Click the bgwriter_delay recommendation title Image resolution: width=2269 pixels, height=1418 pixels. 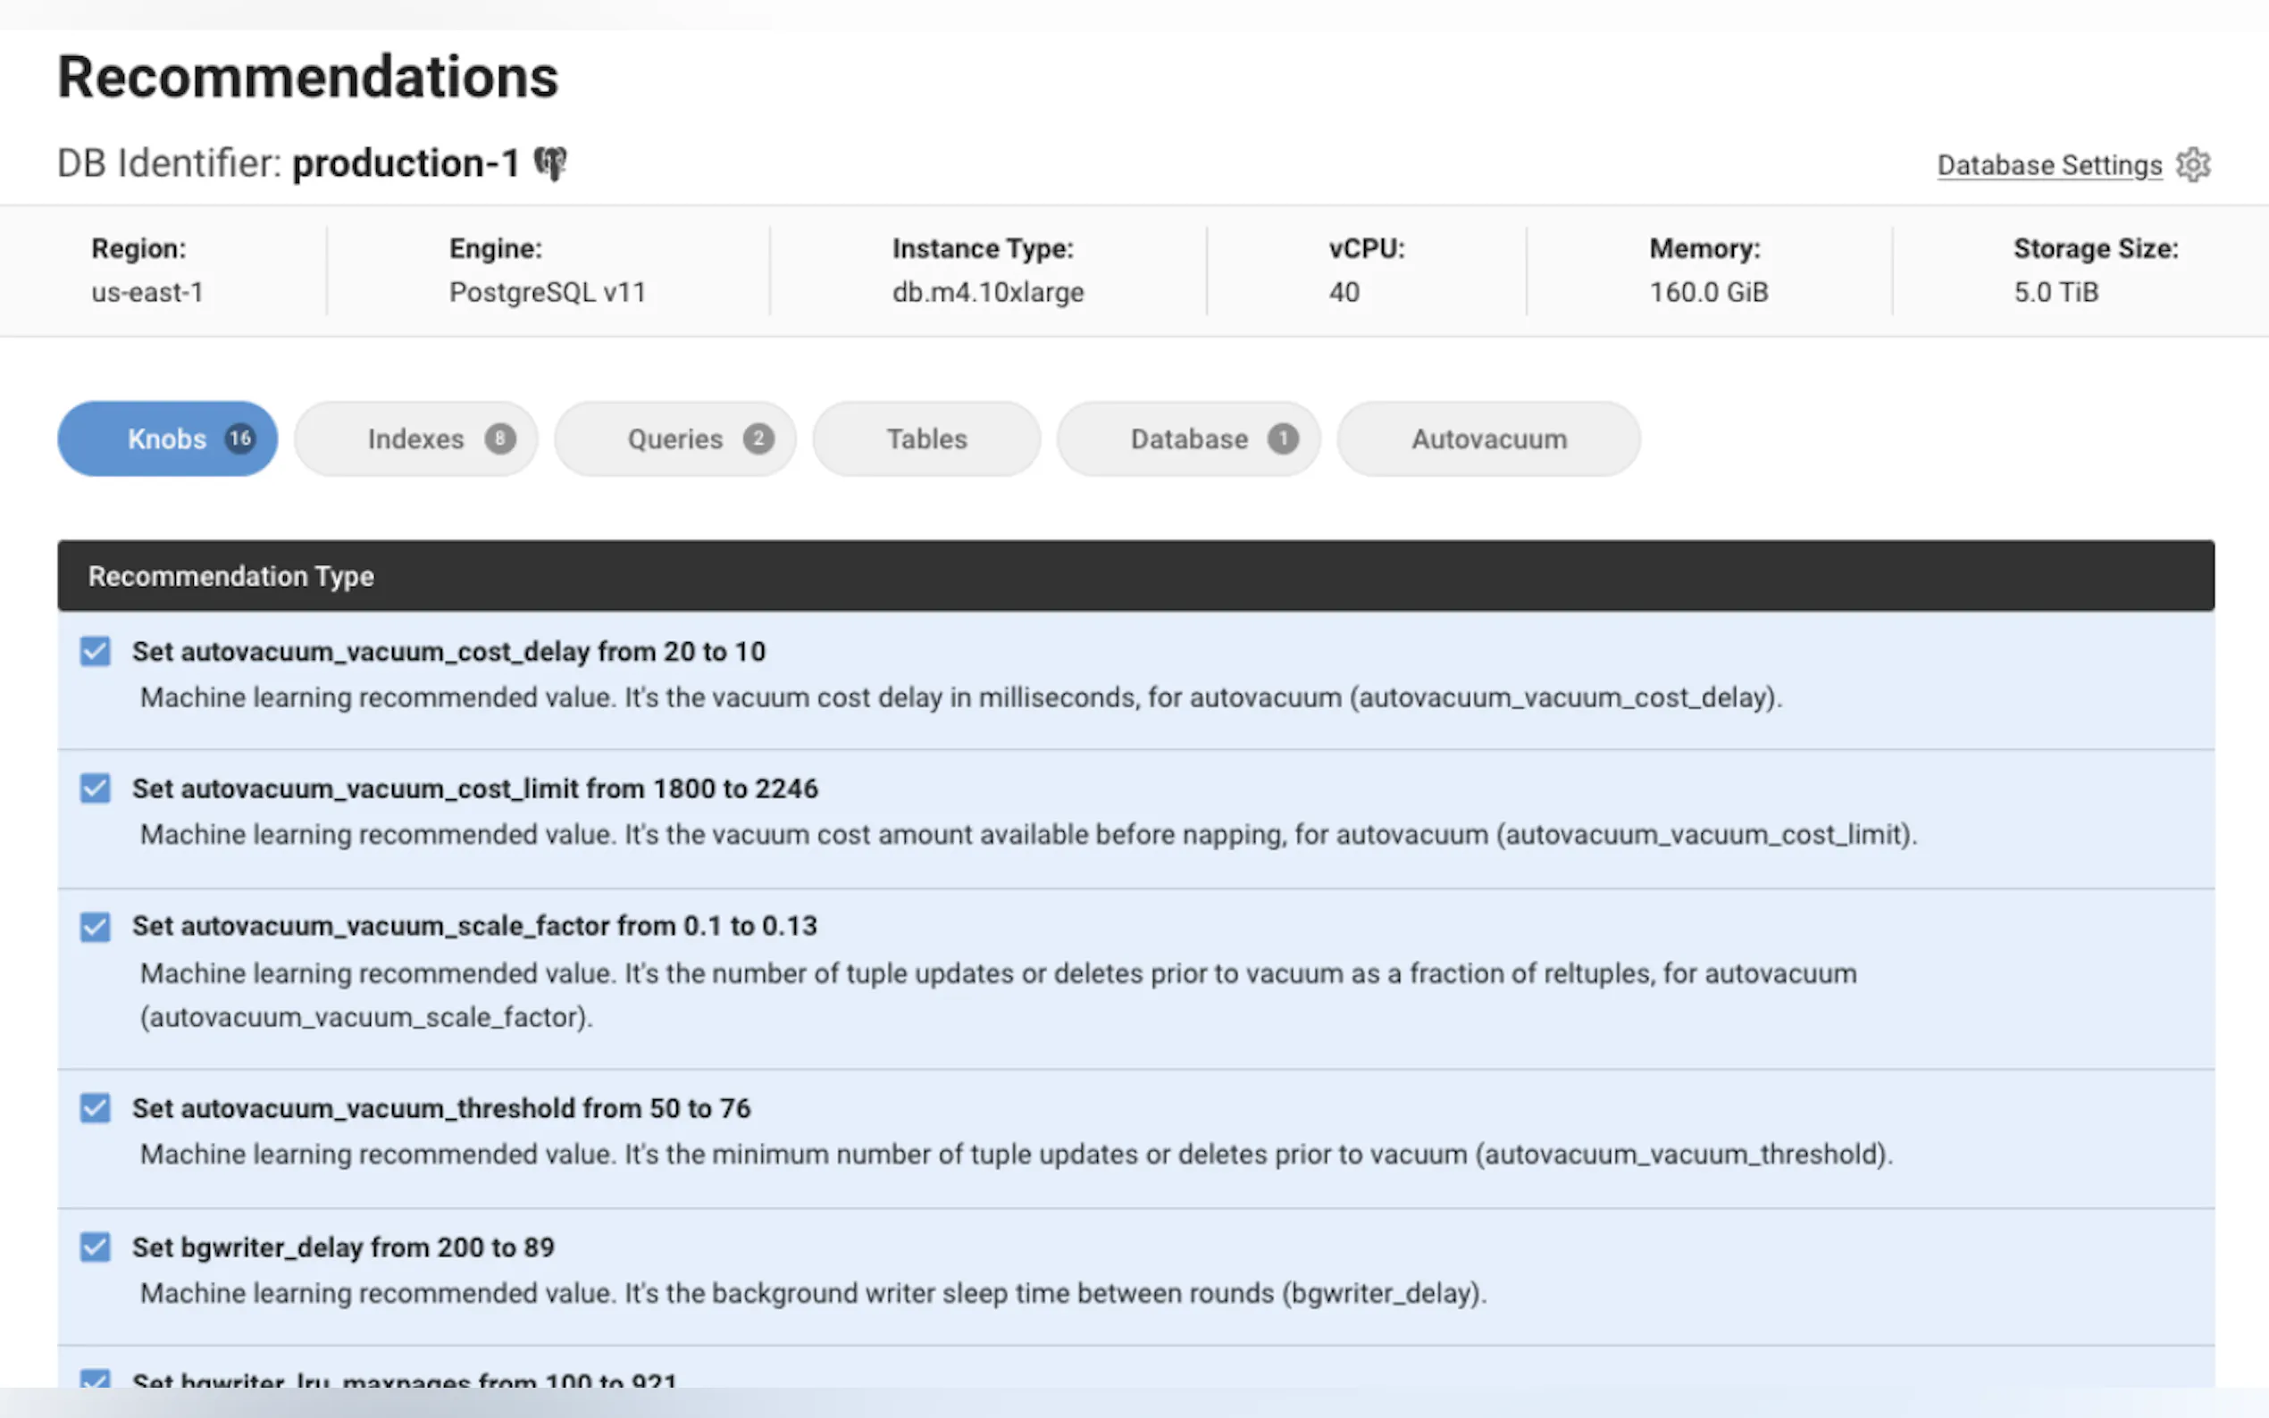tap(343, 1247)
